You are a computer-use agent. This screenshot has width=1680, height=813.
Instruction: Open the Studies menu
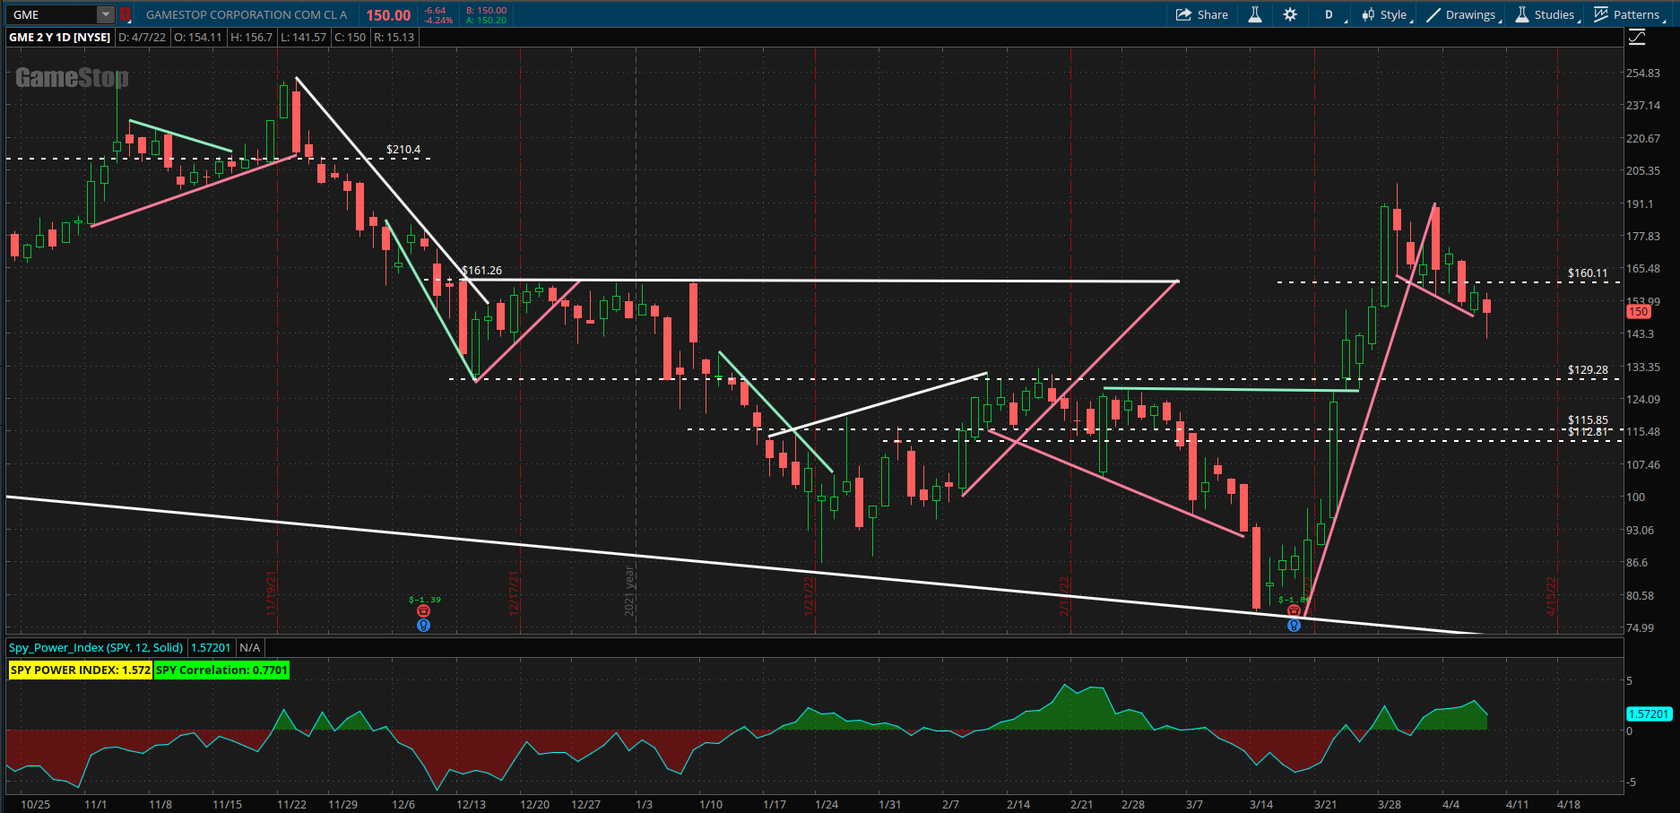coord(1546,14)
